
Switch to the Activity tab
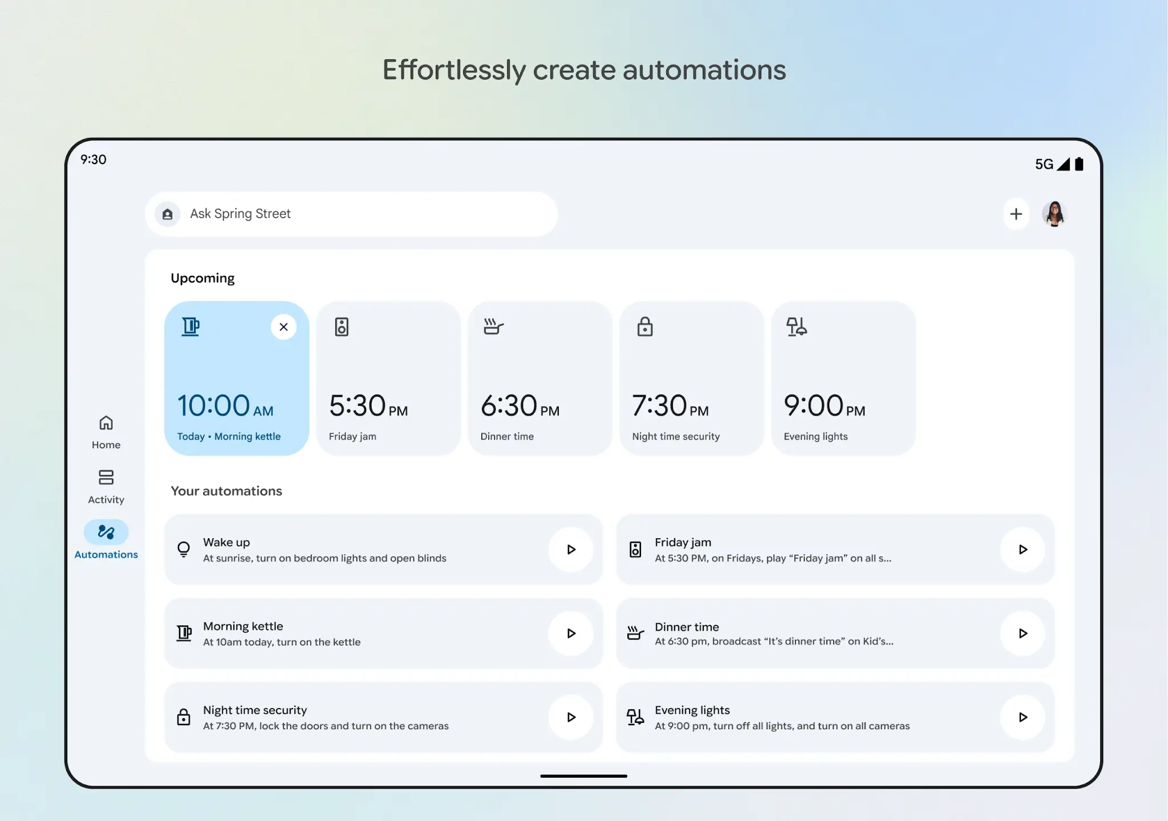(106, 486)
